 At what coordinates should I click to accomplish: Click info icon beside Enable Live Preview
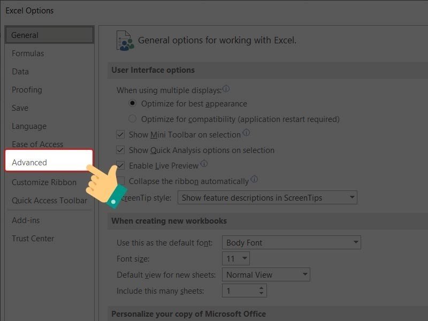click(x=204, y=164)
